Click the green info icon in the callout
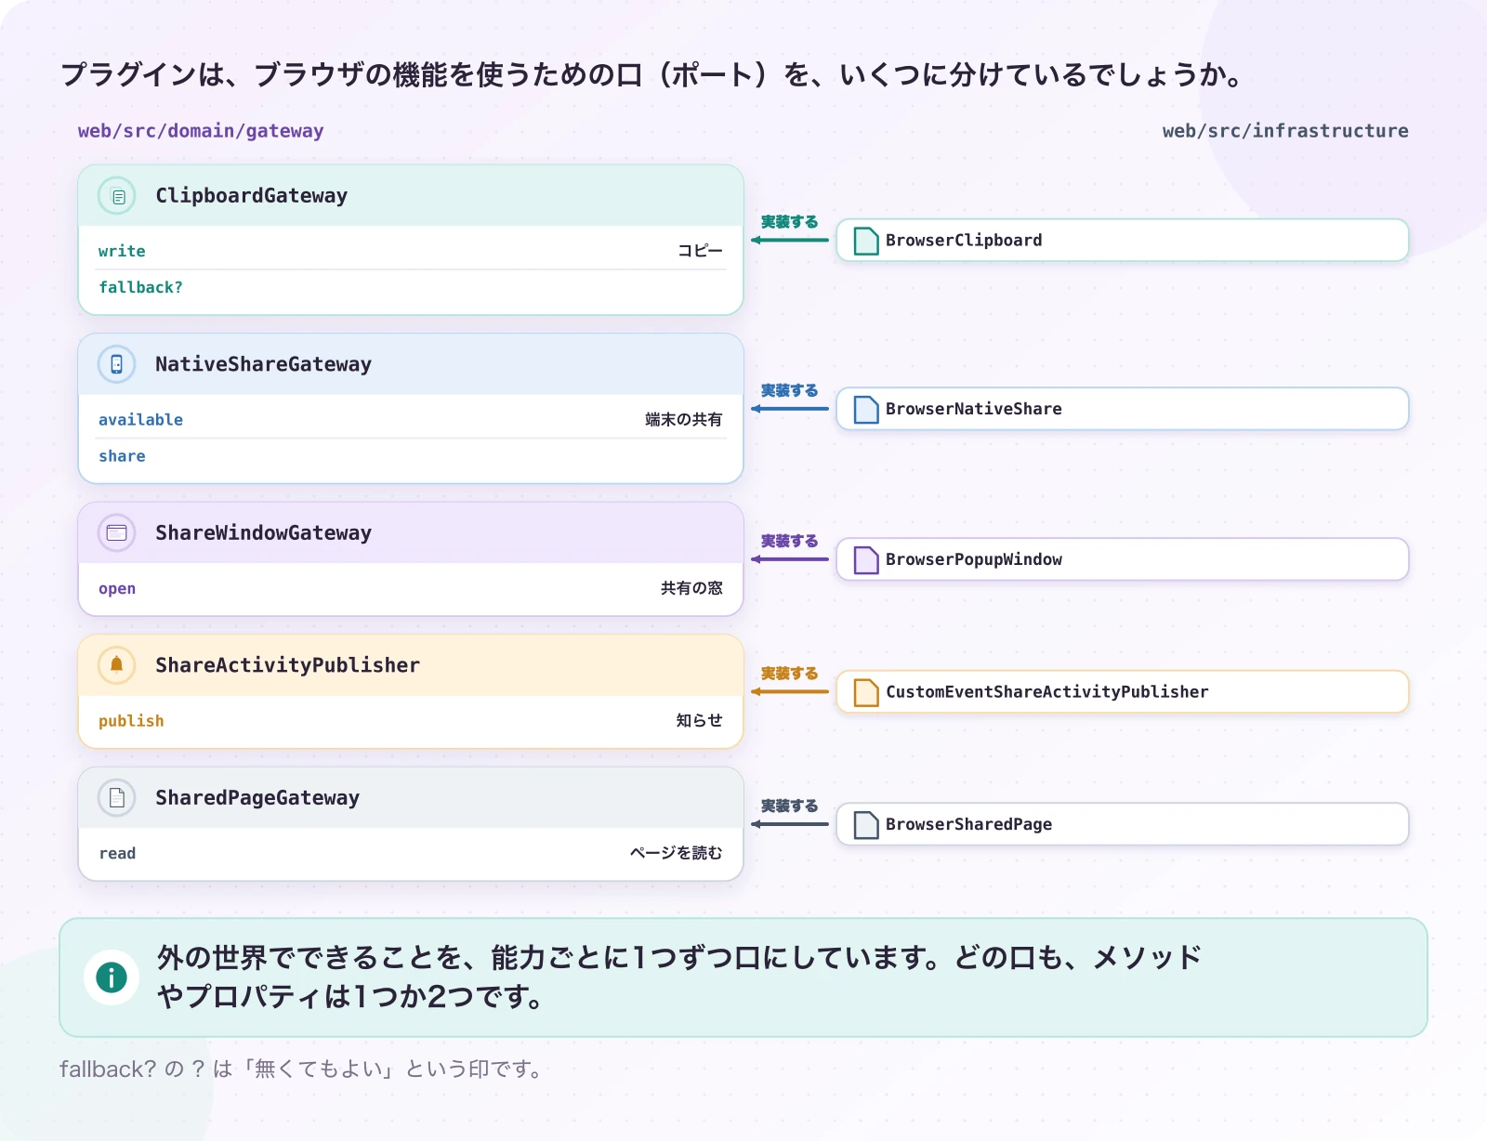Screen dimensions: 1487x1141 pyautogui.click(x=112, y=977)
